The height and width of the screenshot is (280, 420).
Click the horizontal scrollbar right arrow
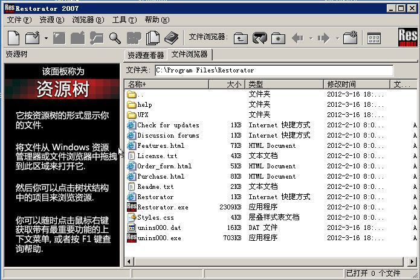pos(412,261)
